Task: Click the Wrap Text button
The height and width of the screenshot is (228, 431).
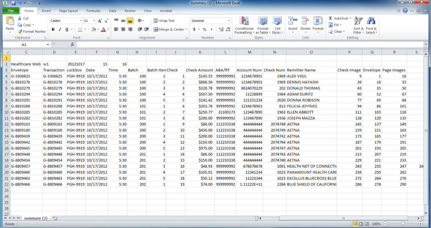Action: tap(164, 21)
